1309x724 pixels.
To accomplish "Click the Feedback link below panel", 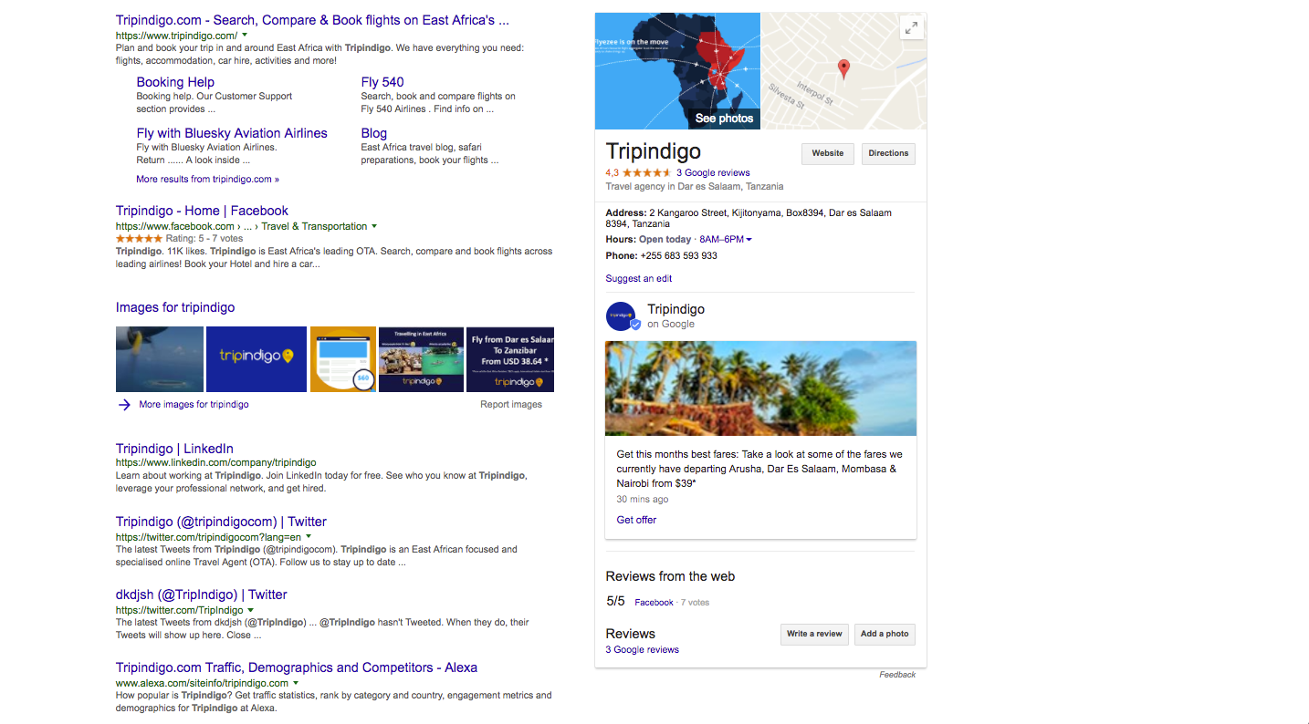I will point(897,675).
